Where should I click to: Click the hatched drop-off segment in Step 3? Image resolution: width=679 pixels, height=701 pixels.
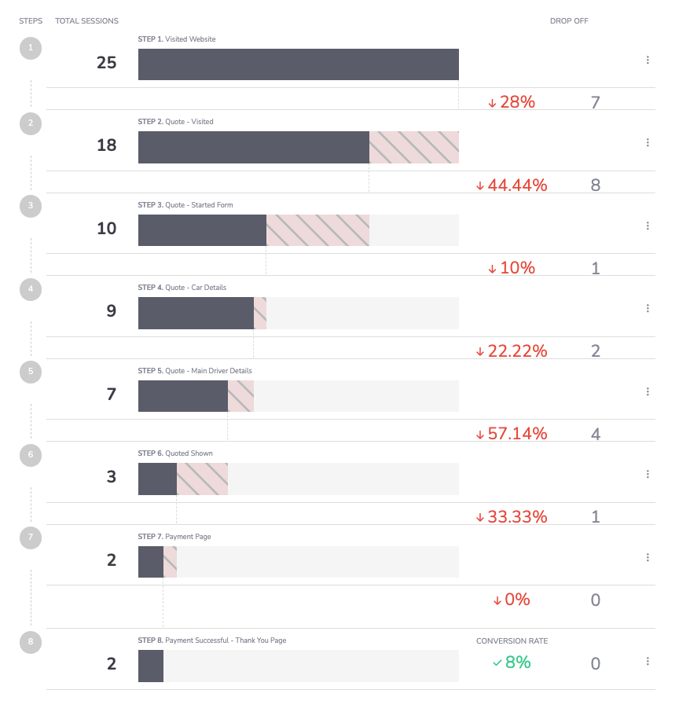317,230
